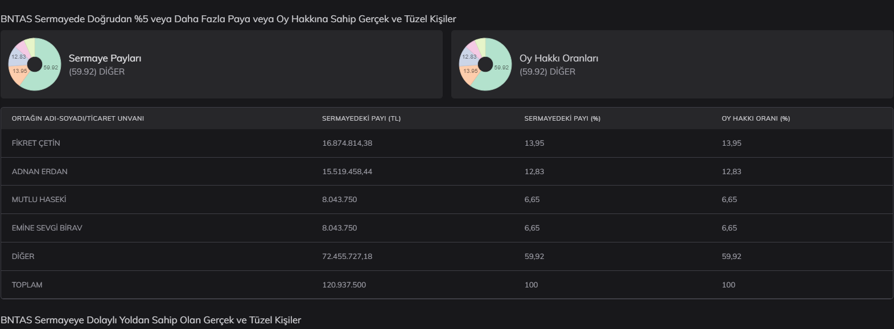This screenshot has width=894, height=329.
Task: Select the FİKRET ÇETİN shareholder row
Action: [x=36, y=143]
